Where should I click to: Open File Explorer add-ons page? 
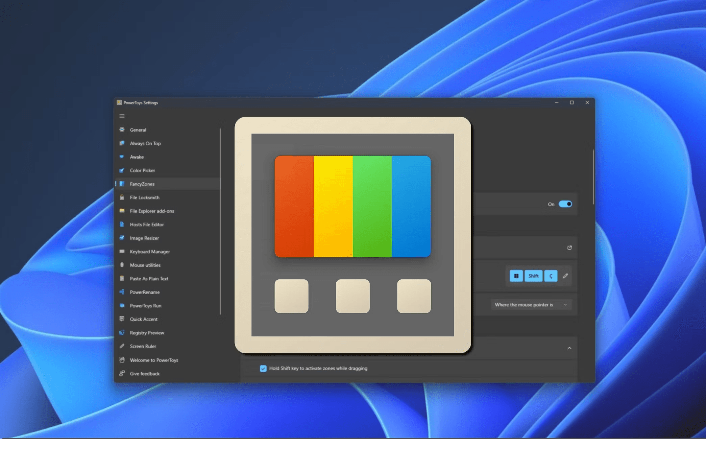tap(168, 211)
